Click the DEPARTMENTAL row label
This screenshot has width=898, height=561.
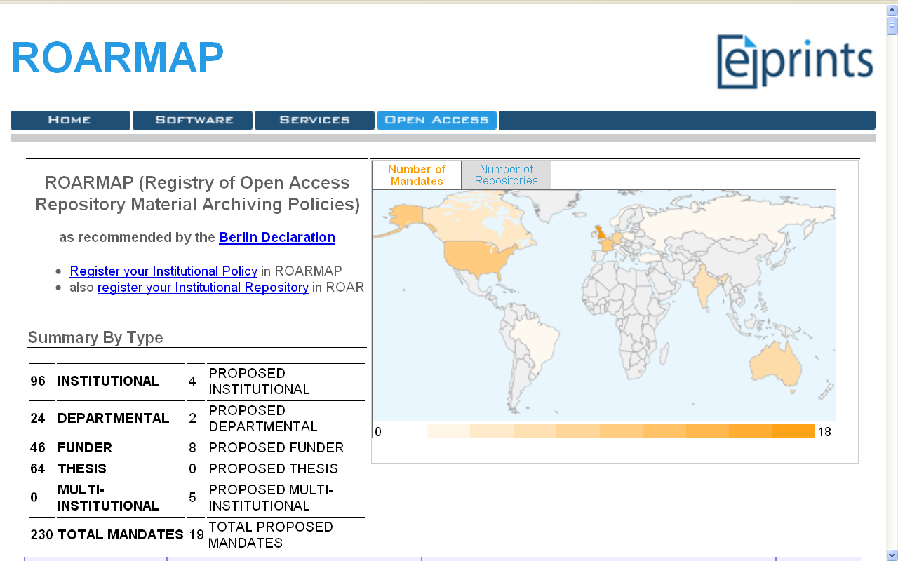(114, 418)
